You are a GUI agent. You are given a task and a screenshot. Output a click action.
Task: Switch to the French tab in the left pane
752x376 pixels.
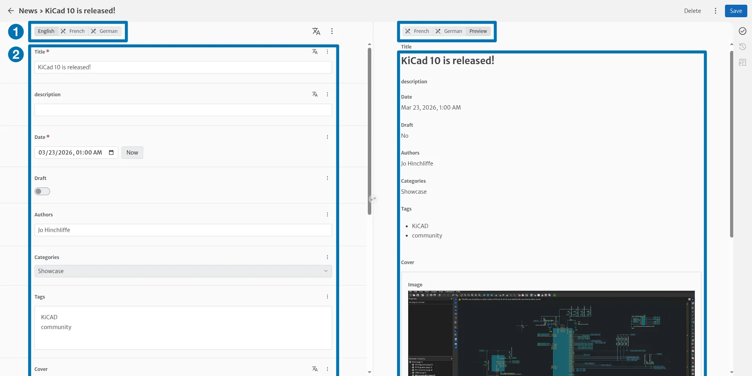click(x=73, y=31)
